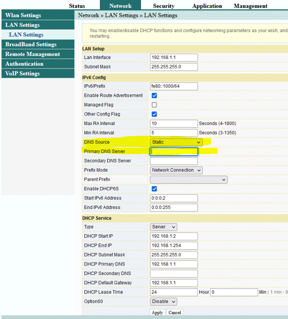The image size is (288, 319).
Task: Toggle Enable Route Advertisement checkbox
Action: [x=154, y=96]
